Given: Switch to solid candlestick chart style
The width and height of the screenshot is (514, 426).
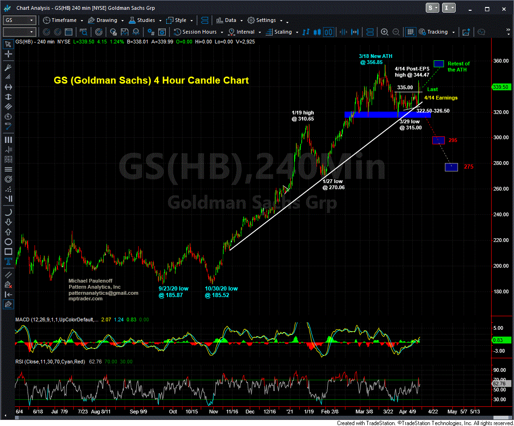Looking at the screenshot, I should pyautogui.click(x=317, y=32).
